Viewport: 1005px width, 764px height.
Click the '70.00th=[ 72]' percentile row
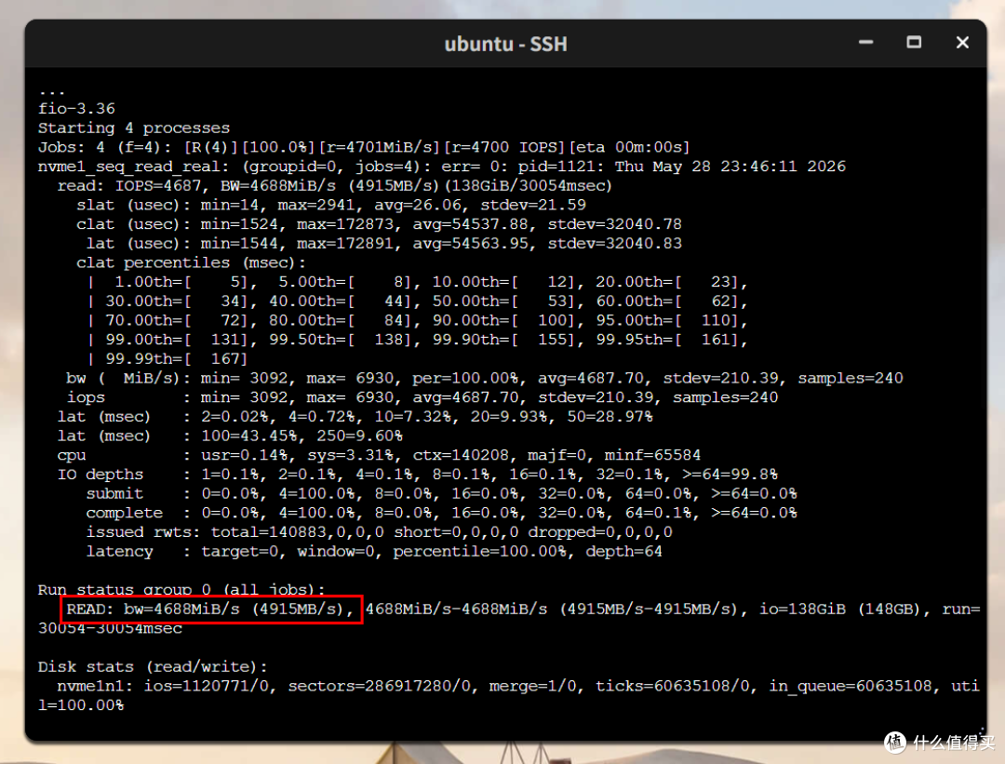(x=417, y=320)
